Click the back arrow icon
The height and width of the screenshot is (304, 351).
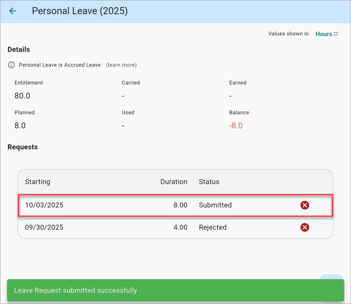coord(13,11)
